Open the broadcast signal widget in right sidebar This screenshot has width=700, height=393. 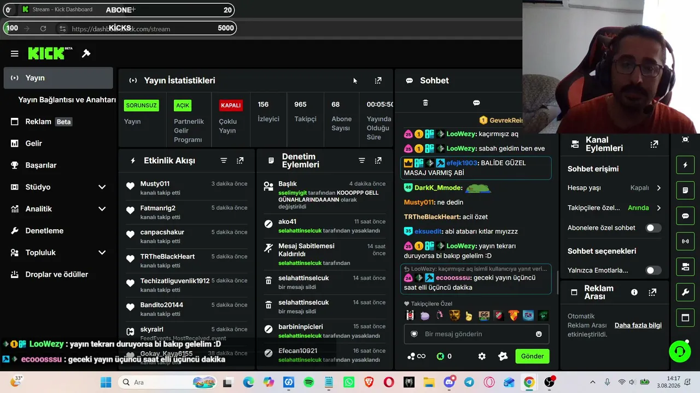[685, 241]
